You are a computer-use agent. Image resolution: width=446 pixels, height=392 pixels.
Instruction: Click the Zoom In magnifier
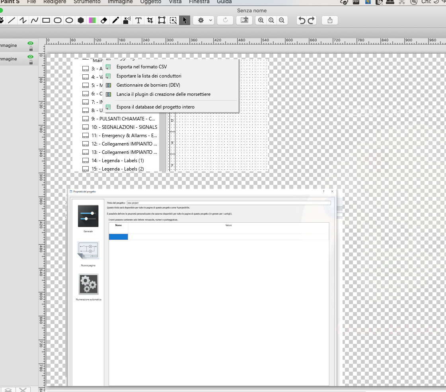[261, 20]
